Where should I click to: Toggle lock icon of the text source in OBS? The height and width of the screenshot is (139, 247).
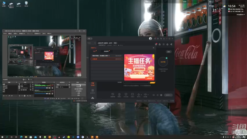[x=33, y=84]
